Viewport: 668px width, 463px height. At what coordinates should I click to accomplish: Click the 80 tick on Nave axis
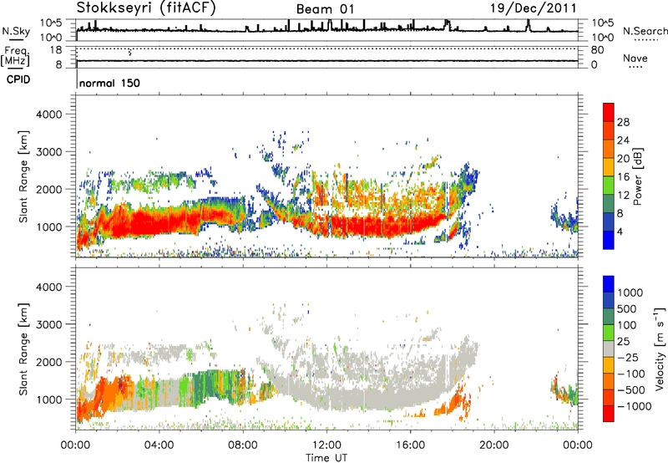[x=598, y=50]
